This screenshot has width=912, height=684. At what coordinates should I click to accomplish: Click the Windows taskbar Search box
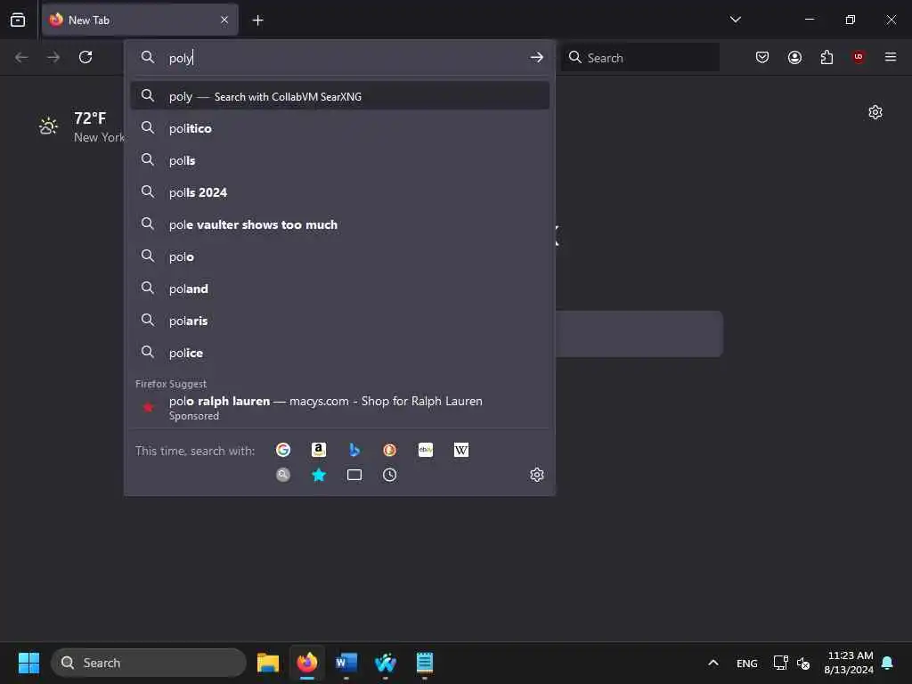(x=149, y=663)
